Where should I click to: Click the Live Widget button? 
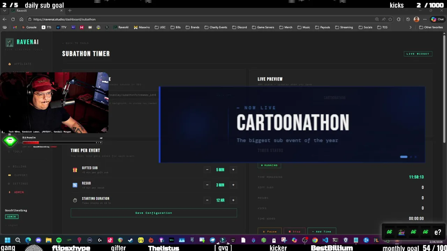418,54
